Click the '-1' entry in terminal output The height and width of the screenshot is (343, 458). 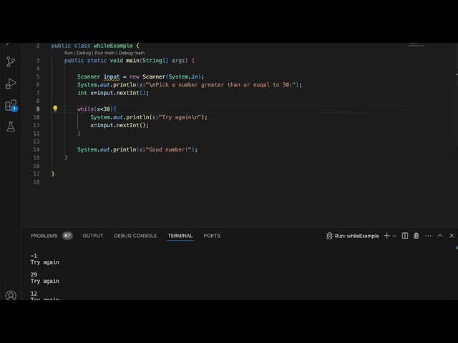pos(34,256)
